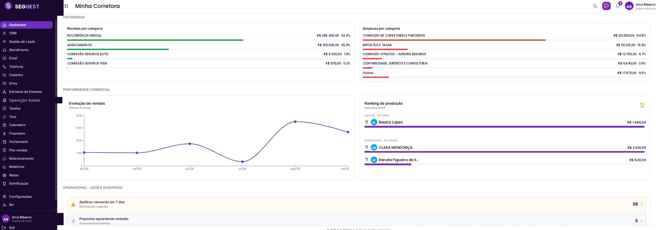This screenshot has height=230, width=656.
Task: Toggle dark mode with moon icon
Action: (595, 6)
